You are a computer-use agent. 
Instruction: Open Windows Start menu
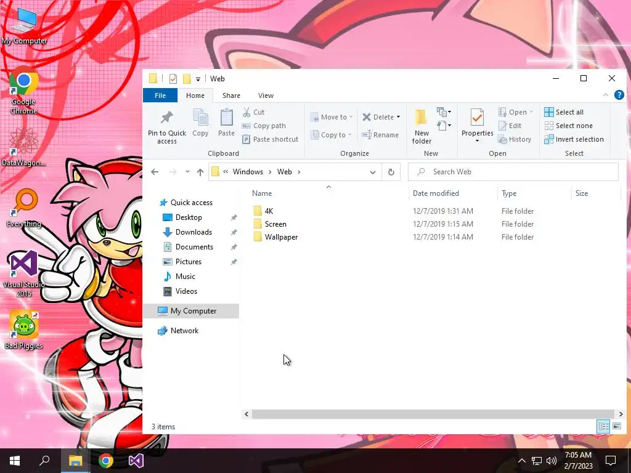click(x=15, y=461)
